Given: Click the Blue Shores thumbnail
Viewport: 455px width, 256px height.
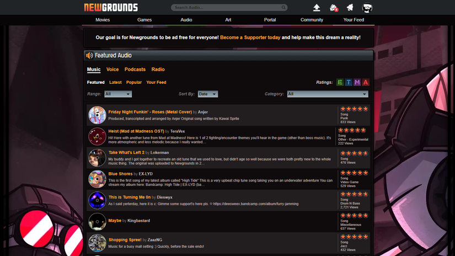Looking at the screenshot, I should point(97,179).
